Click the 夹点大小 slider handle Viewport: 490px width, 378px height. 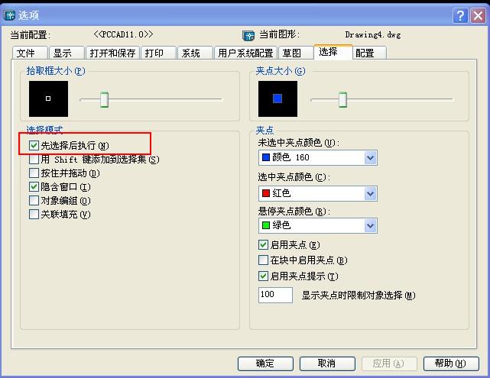click(342, 99)
